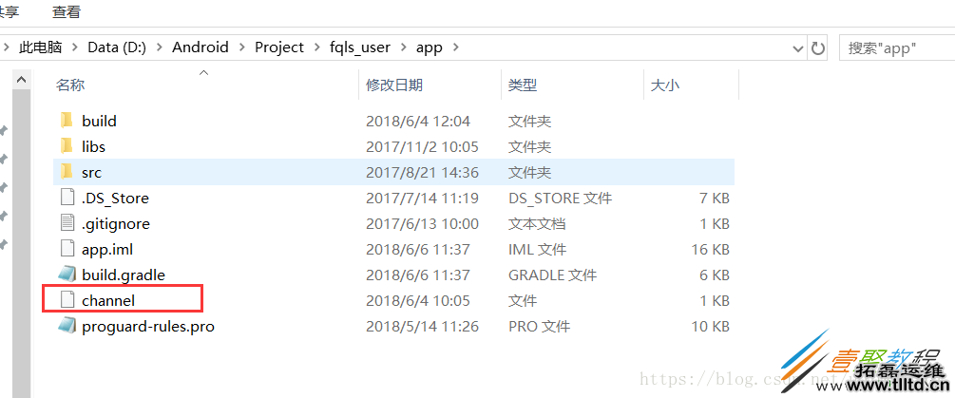This screenshot has width=955, height=398.
Task: Click 6 KB size of build.gradle
Action: (715, 275)
